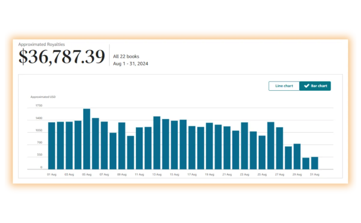Viewport: 361px width, 223px height.
Task: Click the bar above 29 Aug
Action: (x=297, y=157)
